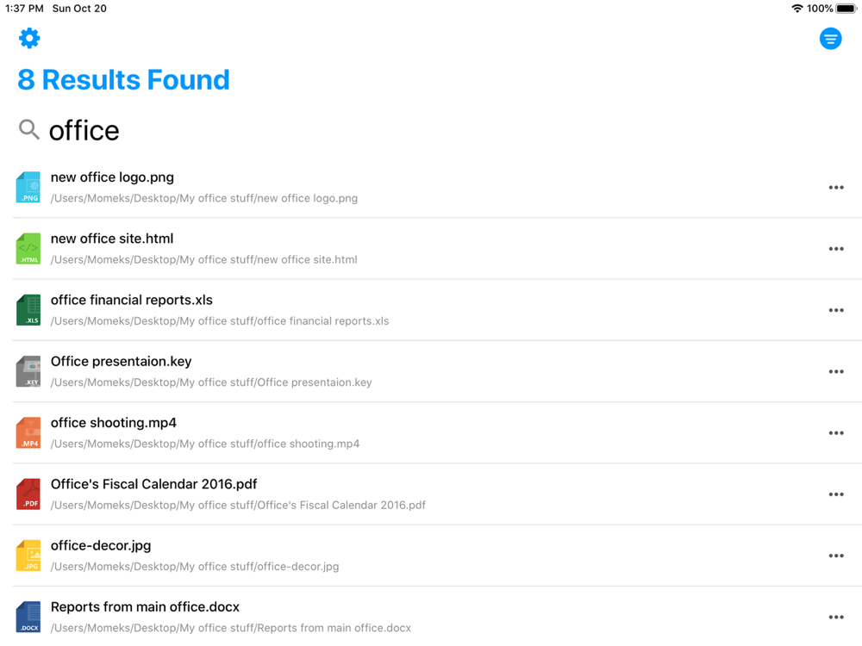Click the red PDF file icon
This screenshot has width=862, height=646.
tap(28, 494)
